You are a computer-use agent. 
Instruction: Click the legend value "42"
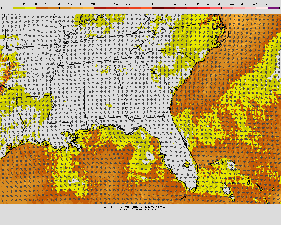point(220,4)
